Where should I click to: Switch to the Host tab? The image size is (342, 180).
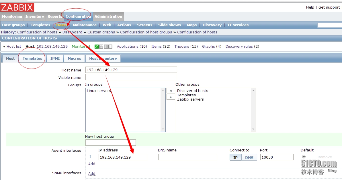(10, 59)
